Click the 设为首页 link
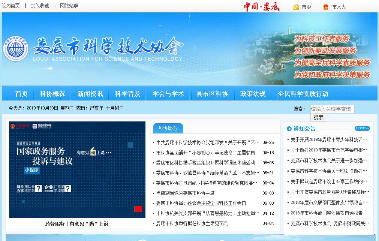The image size is (379, 241). (11, 6)
